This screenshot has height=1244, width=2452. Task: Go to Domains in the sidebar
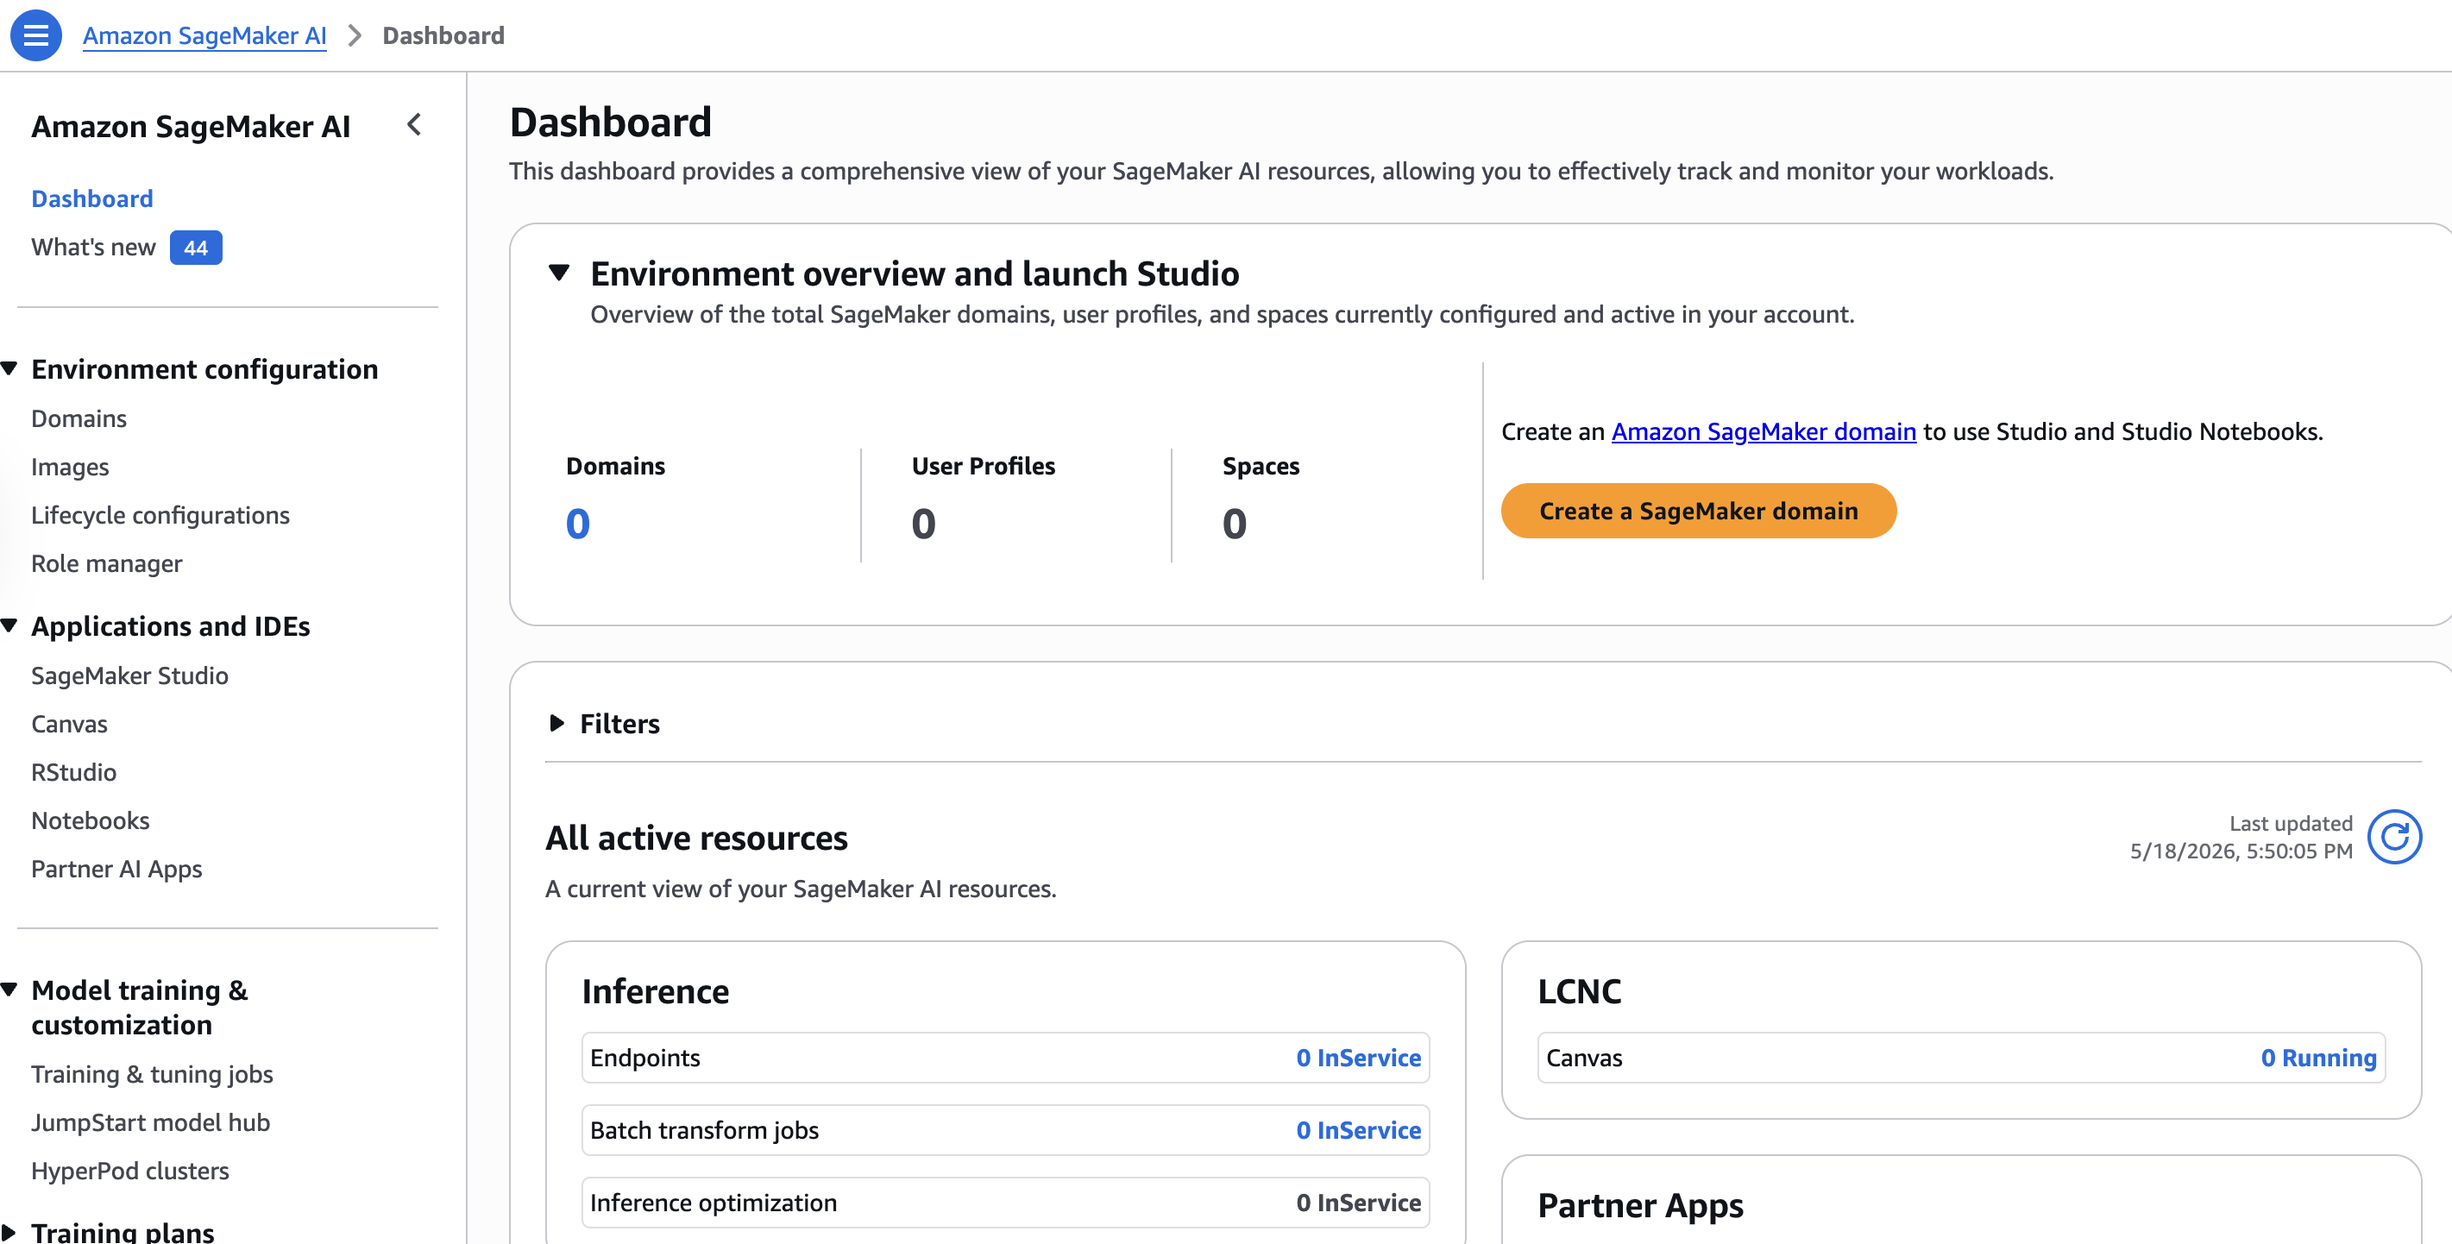pos(79,418)
